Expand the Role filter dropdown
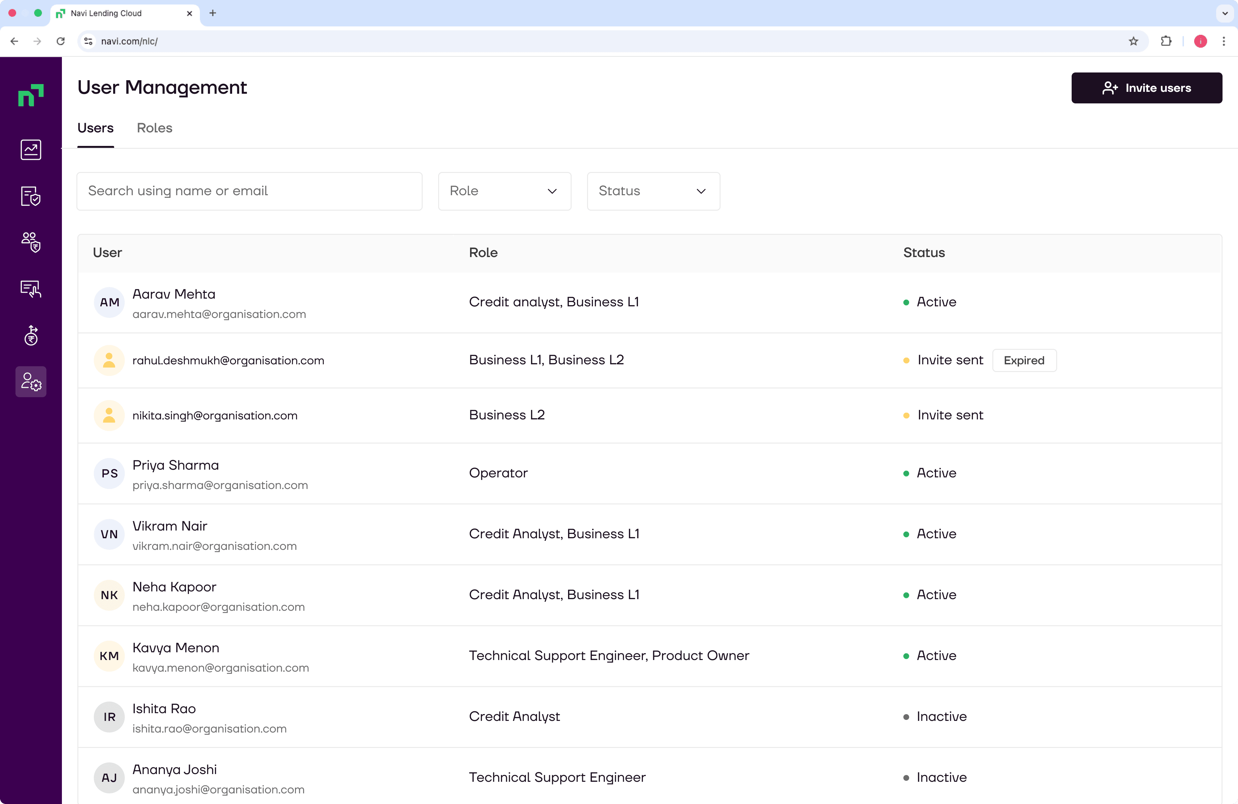Viewport: 1238px width, 804px height. tap(505, 191)
